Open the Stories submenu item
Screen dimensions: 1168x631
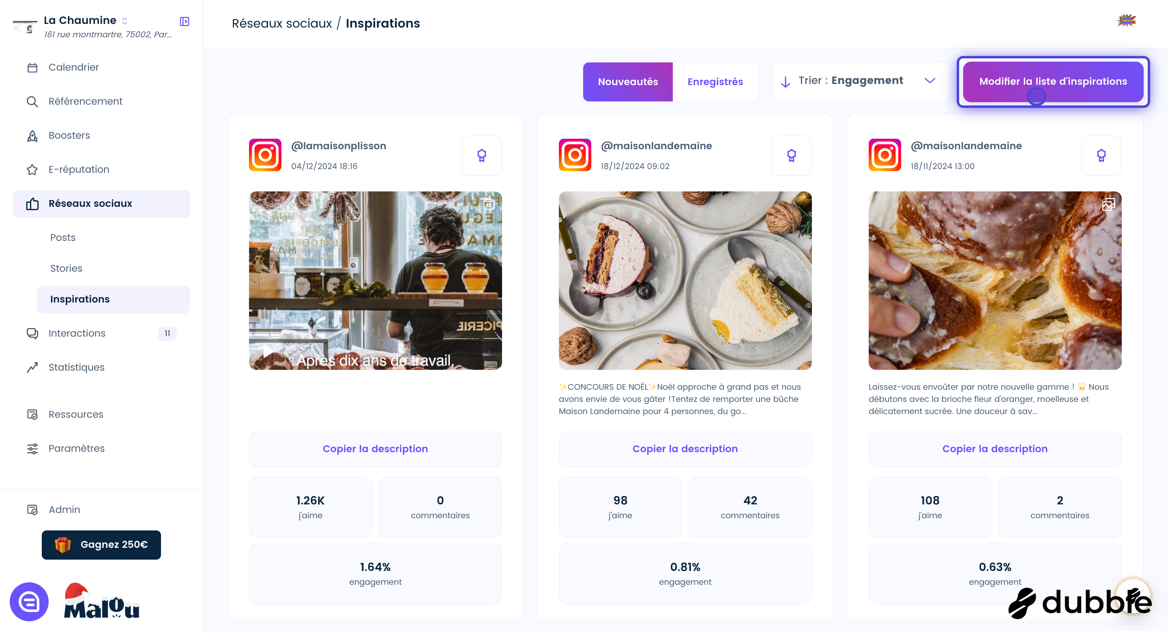66,268
